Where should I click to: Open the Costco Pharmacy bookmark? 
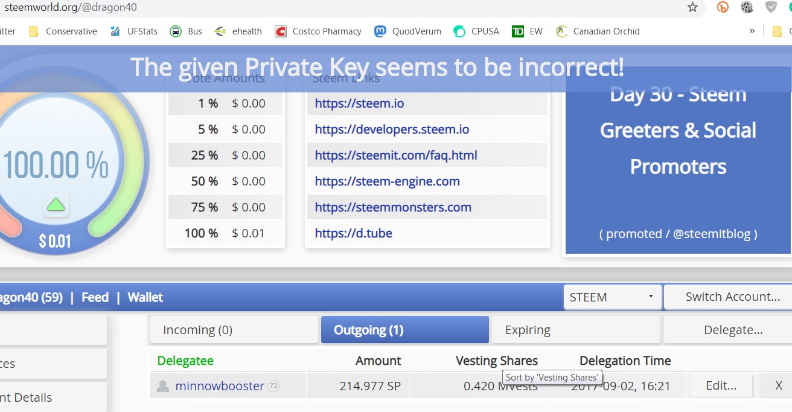(318, 31)
